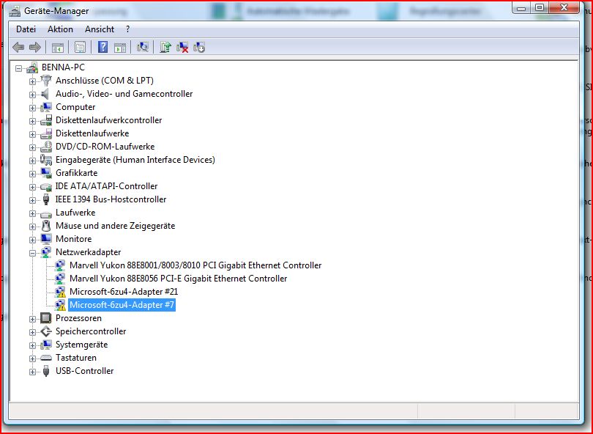Click the Monitore display icon
The width and height of the screenshot is (593, 434).
46,239
